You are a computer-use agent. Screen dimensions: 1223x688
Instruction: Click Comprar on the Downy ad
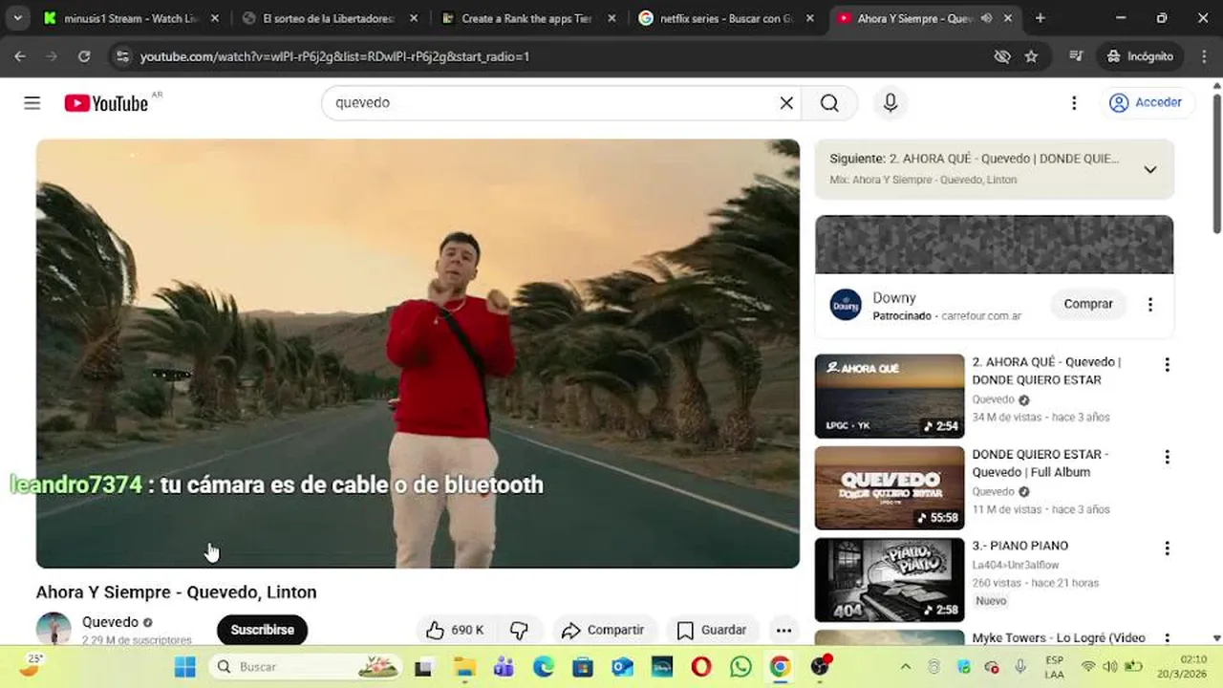tap(1088, 304)
